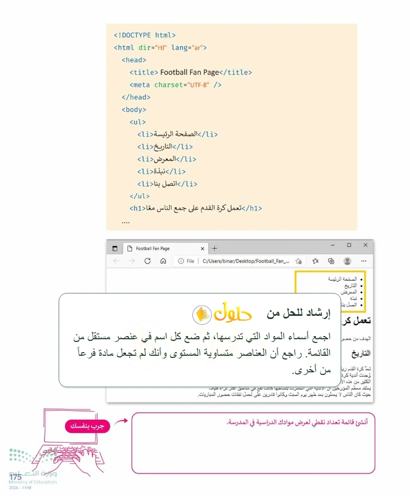Image resolution: width=411 pixels, height=498 pixels.
Task: Click the opening <ul> tag in code
Action: [138, 122]
